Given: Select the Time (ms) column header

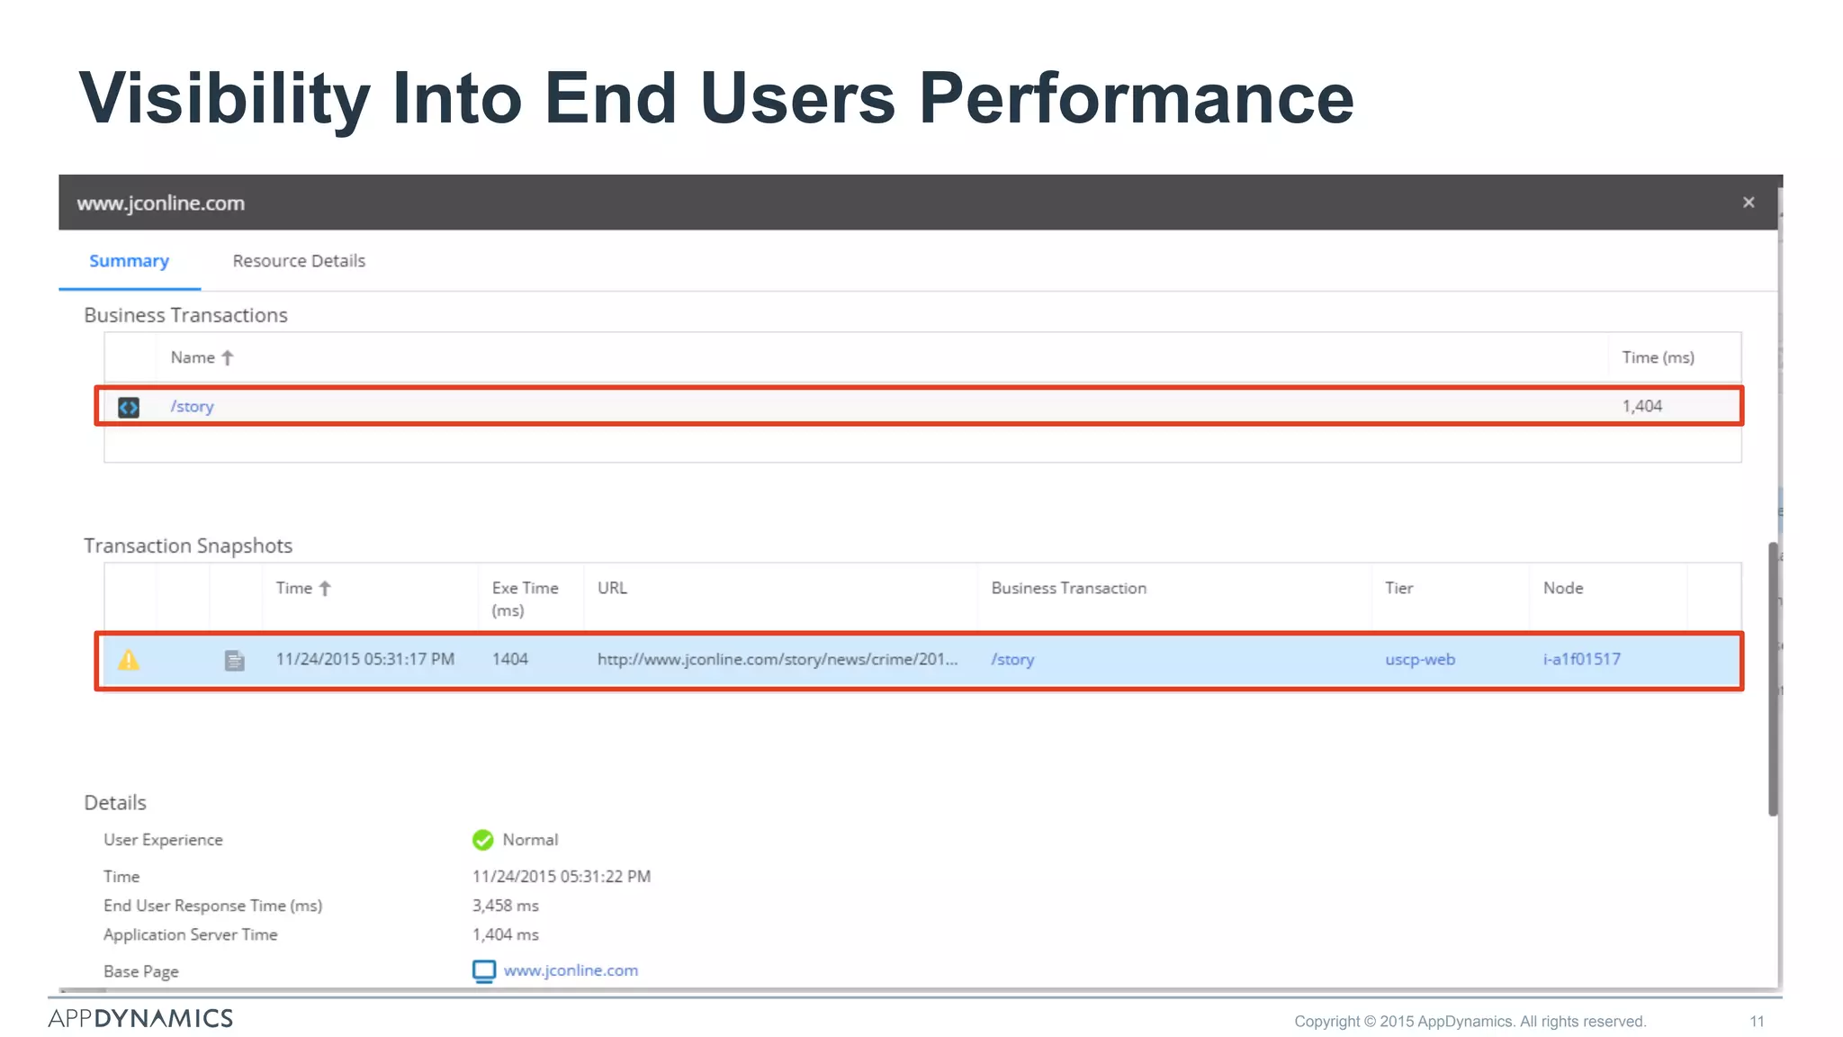Looking at the screenshot, I should pos(1658,357).
